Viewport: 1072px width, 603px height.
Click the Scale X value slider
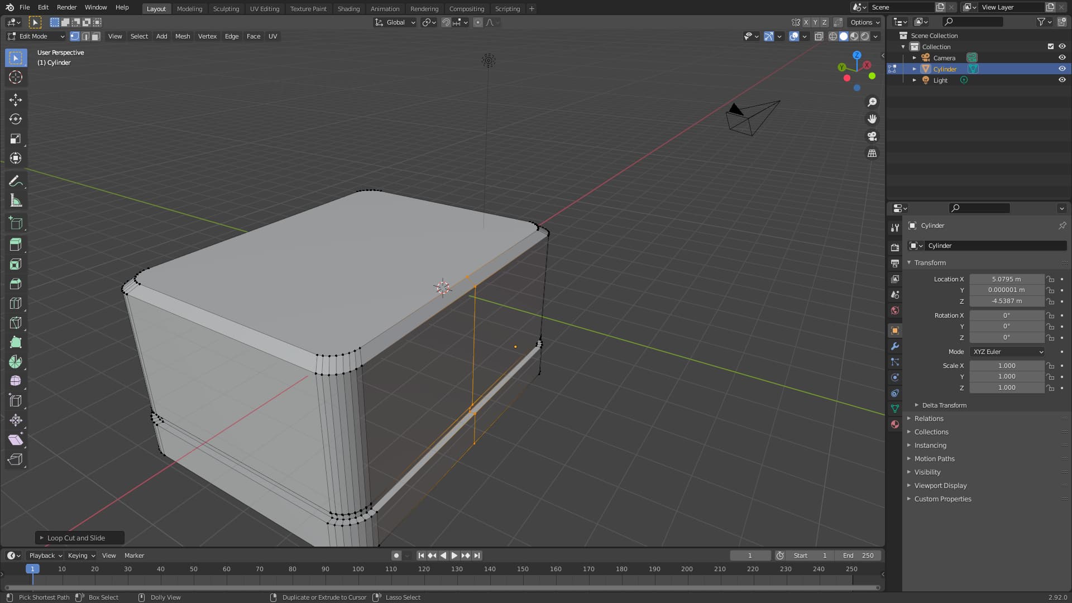tap(1006, 365)
